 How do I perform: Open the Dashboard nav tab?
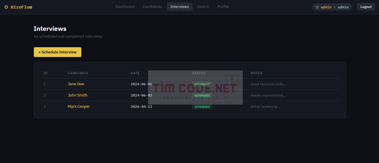tap(125, 7)
